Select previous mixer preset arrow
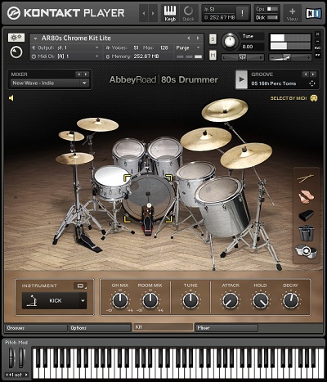Image resolution: width=327 pixels, height=382 pixels. click(x=78, y=74)
